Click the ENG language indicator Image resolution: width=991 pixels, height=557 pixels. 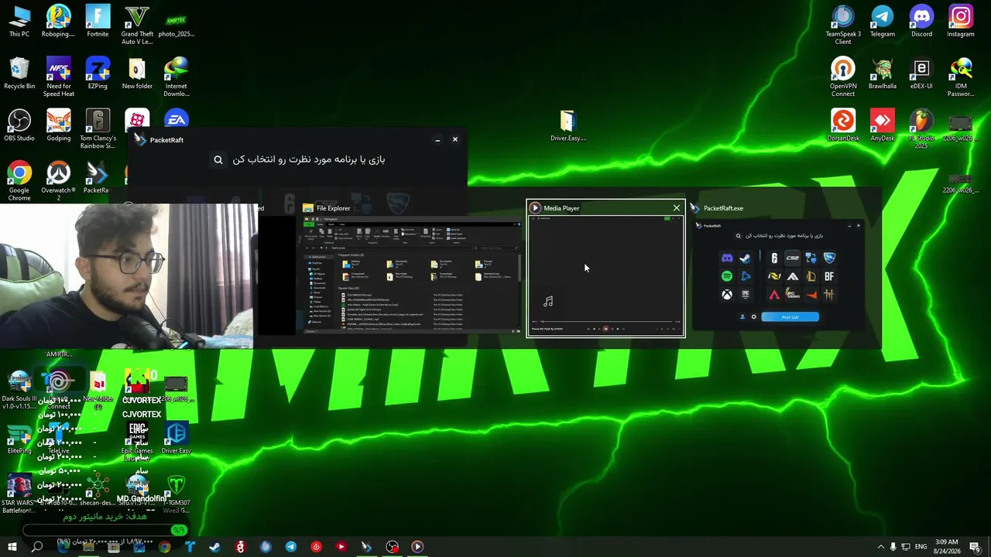pyautogui.click(x=921, y=547)
